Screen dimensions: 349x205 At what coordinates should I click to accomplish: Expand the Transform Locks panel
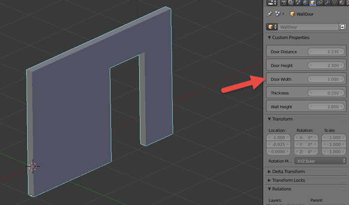coord(269,180)
